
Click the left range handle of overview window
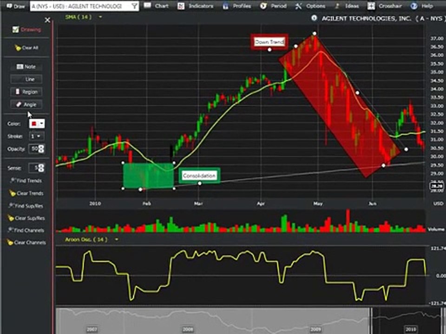coord(371,321)
